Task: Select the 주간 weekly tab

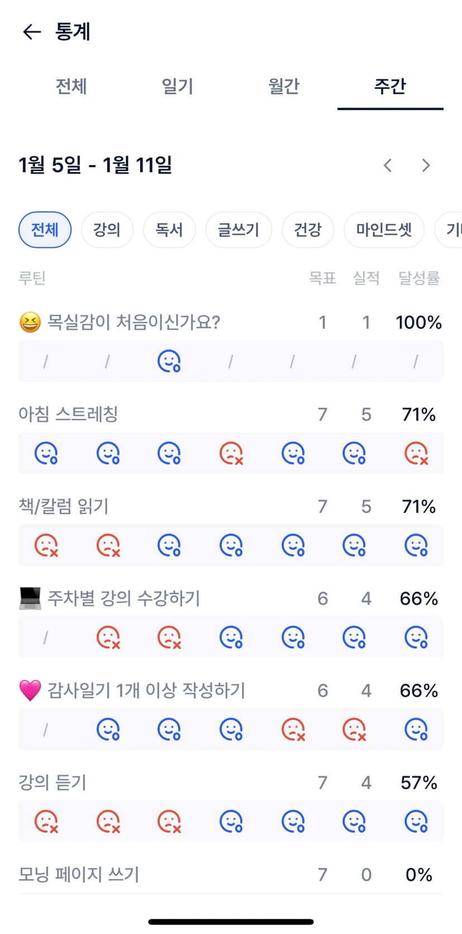Action: [x=390, y=87]
